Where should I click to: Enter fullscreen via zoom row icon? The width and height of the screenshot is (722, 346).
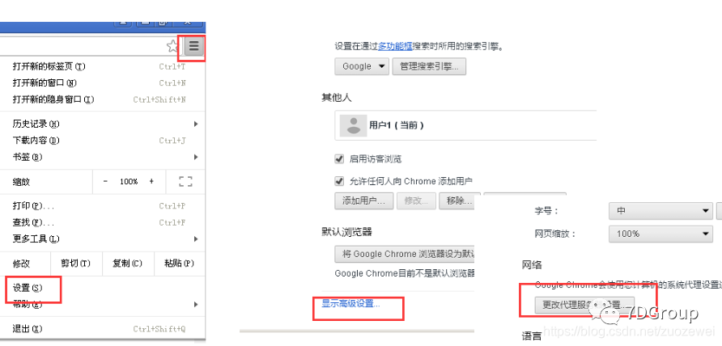[x=185, y=181]
